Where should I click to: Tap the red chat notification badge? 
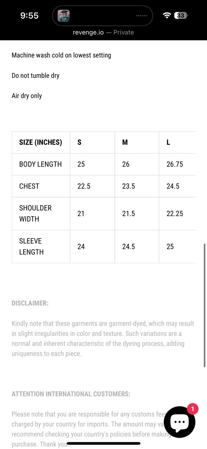pyautogui.click(x=192, y=409)
